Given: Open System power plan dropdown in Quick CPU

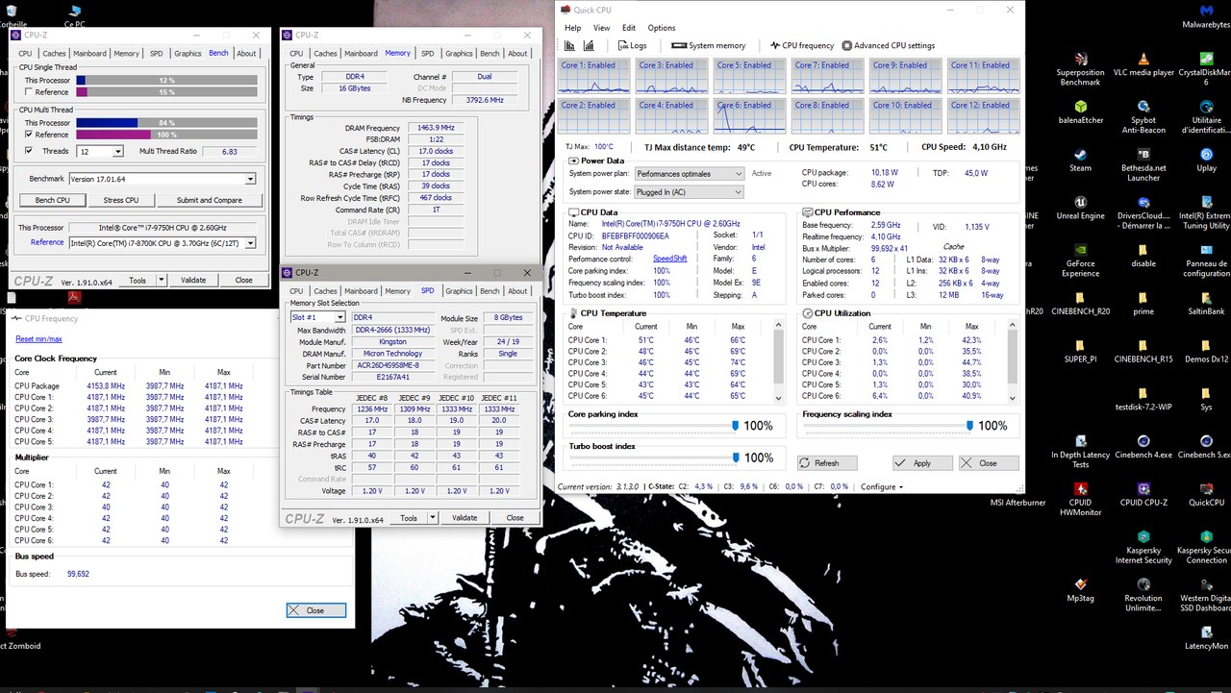Looking at the screenshot, I should pos(689,174).
